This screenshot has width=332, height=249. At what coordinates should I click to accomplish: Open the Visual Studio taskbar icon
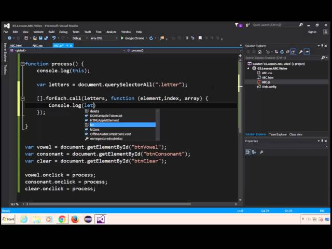pyautogui.click(x=101, y=219)
